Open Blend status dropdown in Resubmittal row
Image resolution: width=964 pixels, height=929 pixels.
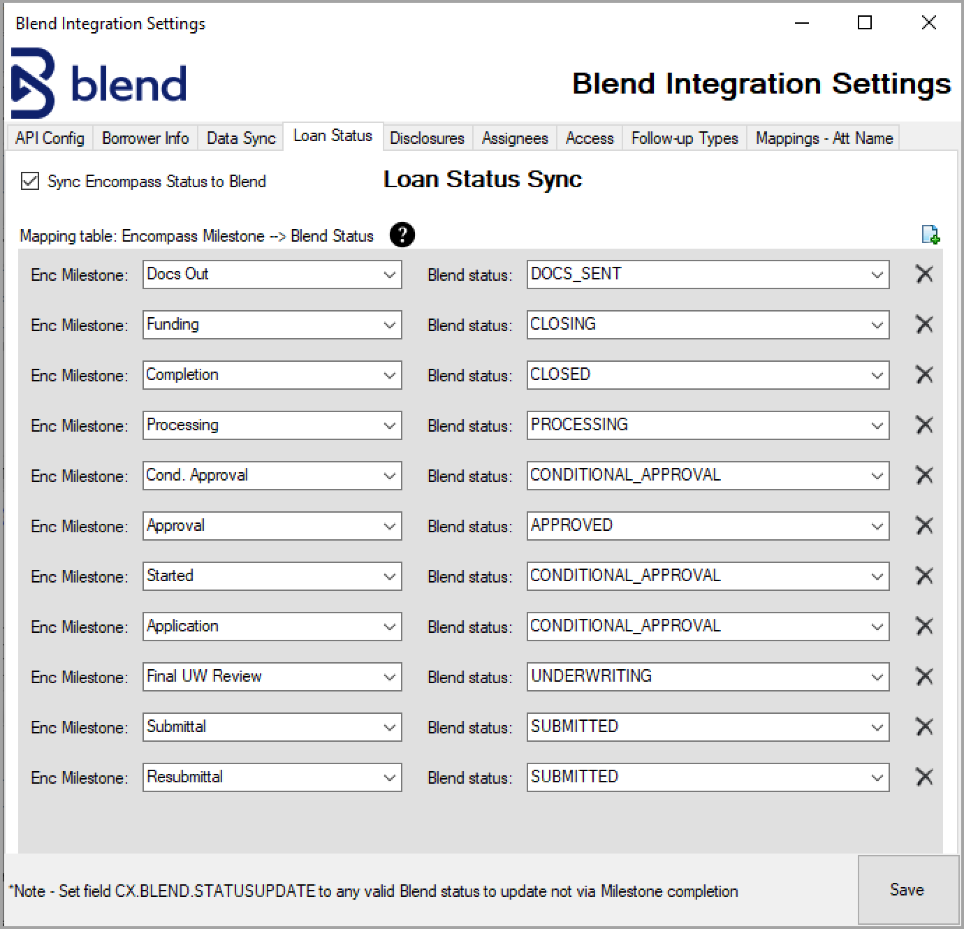708,777
